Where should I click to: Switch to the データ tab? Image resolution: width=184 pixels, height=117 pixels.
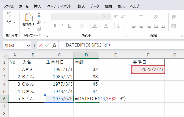pyautogui.click(x=95, y=6)
